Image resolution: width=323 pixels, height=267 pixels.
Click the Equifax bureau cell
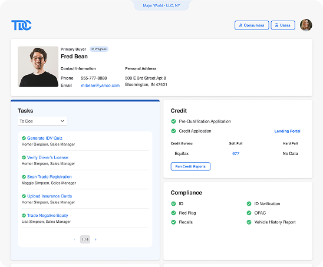click(182, 153)
